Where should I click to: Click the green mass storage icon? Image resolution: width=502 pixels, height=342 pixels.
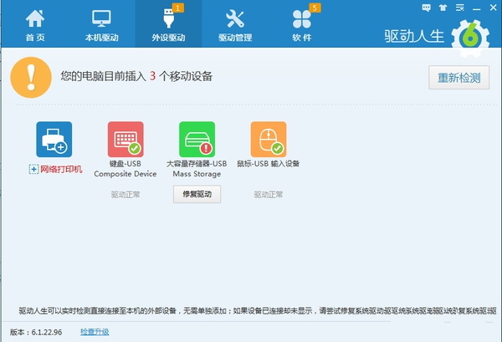197,139
